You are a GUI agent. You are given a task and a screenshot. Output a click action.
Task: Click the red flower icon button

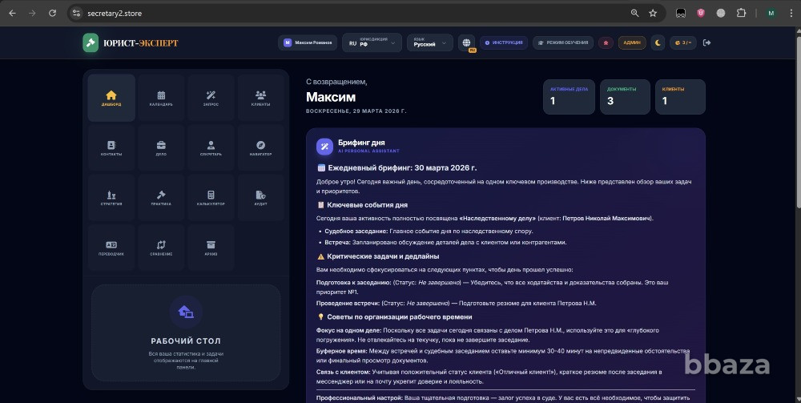pos(606,43)
